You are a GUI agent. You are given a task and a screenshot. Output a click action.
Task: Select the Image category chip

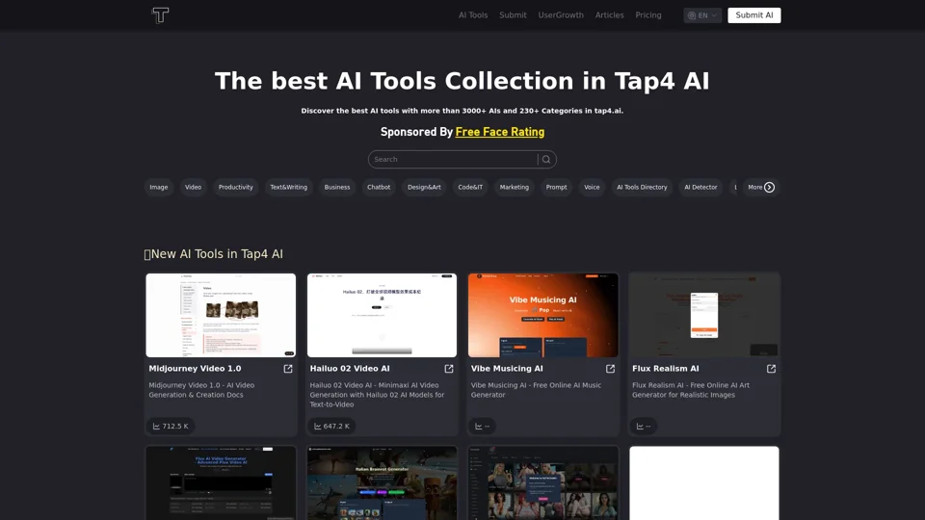coord(159,188)
